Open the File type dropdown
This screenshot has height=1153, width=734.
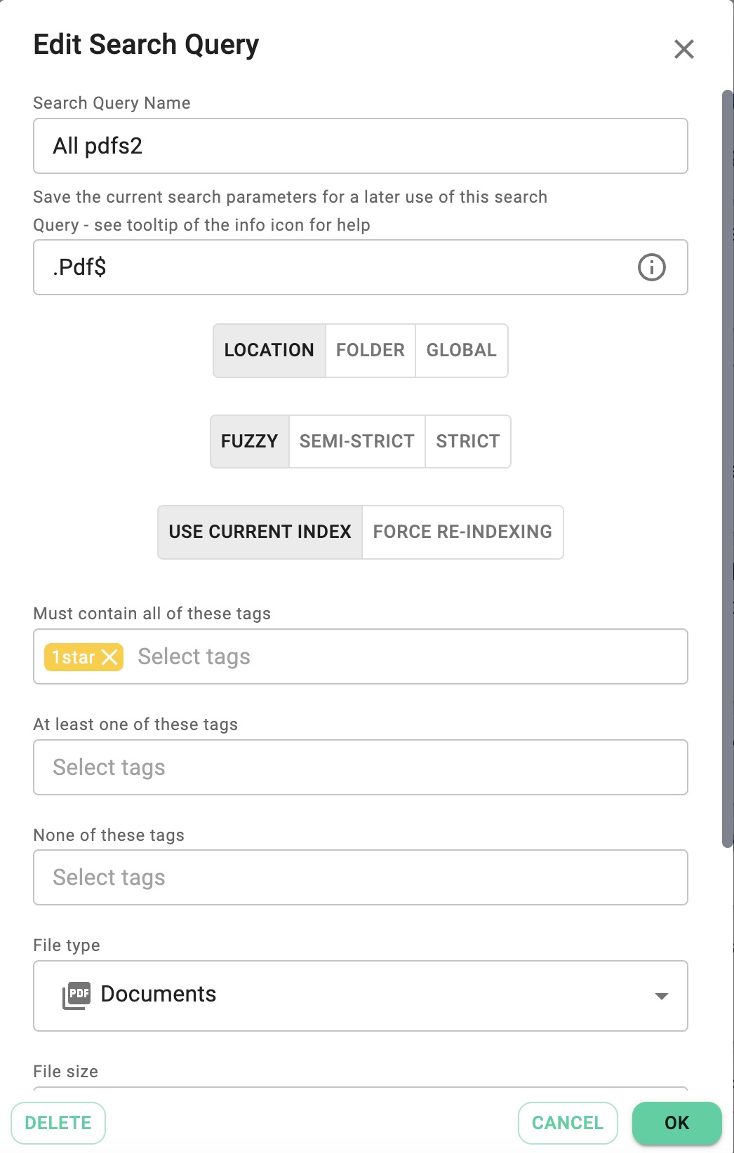pos(660,995)
